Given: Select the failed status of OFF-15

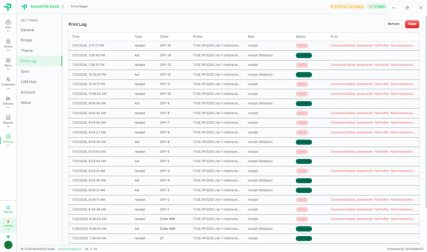Looking at the screenshot, I should click(302, 45).
